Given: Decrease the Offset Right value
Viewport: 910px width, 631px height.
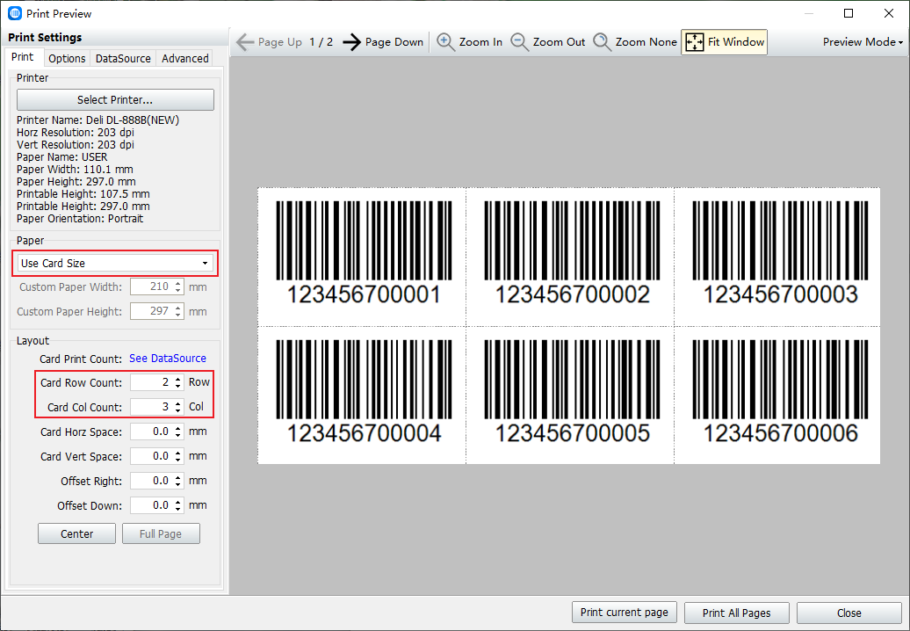Looking at the screenshot, I should pyautogui.click(x=178, y=485).
